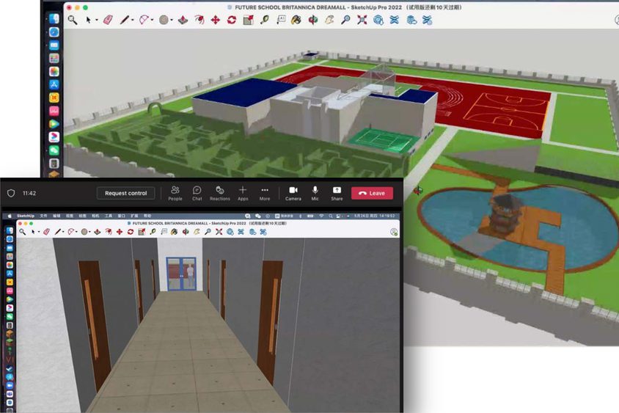The height and width of the screenshot is (413, 619).
Task: Select the Eraser tool in top SketchUp toolbar
Action: pyautogui.click(x=108, y=20)
